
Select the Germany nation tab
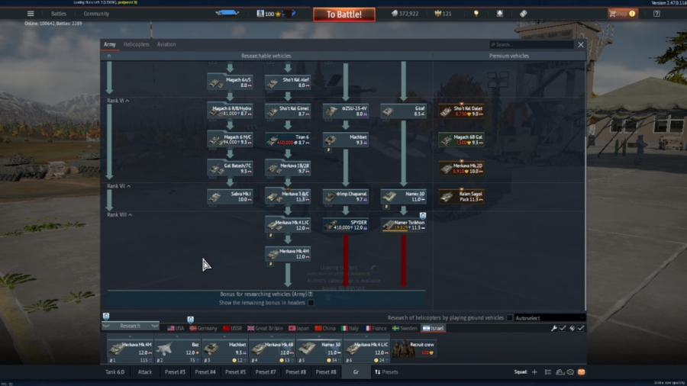[x=202, y=328]
